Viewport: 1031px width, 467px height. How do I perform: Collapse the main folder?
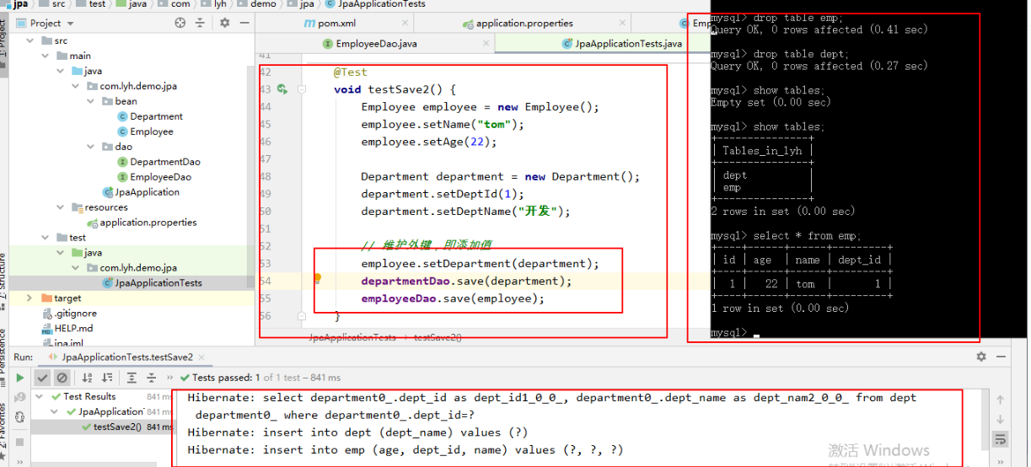point(46,56)
